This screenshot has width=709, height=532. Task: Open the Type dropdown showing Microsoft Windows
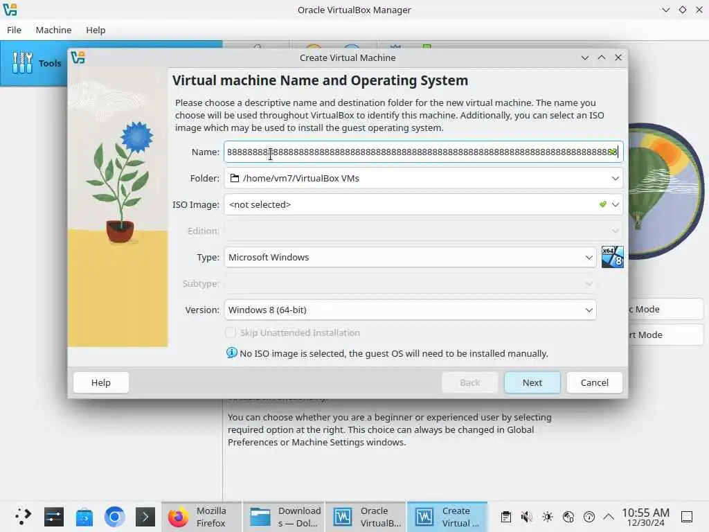tap(410, 257)
